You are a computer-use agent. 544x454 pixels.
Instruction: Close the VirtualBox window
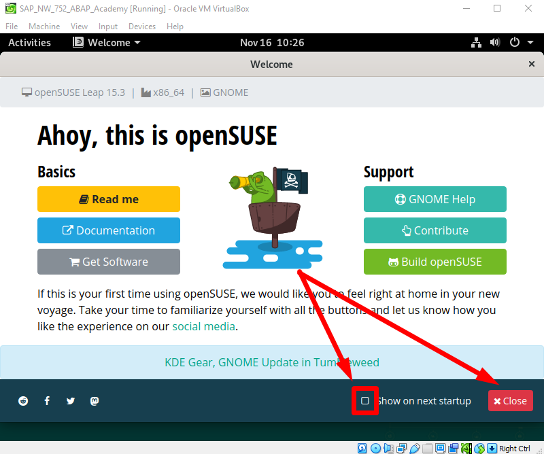coord(528,8)
